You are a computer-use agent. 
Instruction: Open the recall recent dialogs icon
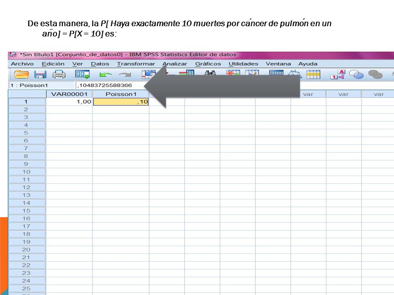(82, 75)
